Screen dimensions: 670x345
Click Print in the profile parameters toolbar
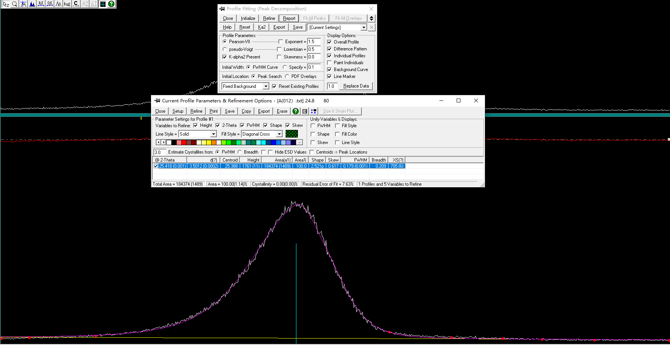(x=214, y=111)
